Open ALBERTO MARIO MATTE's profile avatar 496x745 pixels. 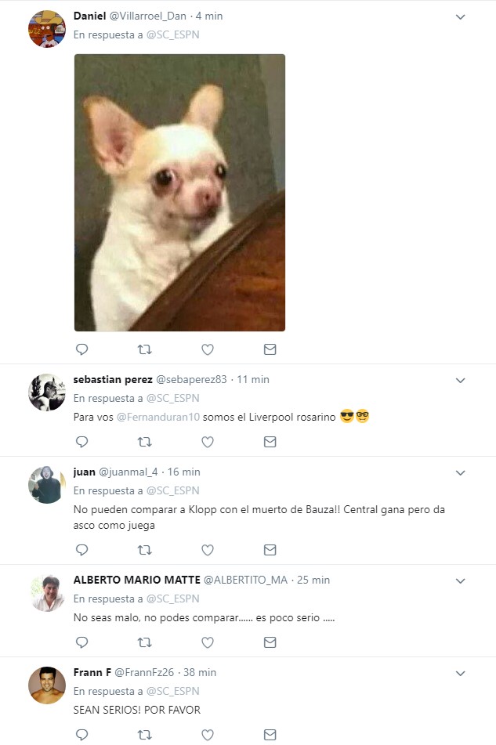click(x=47, y=592)
